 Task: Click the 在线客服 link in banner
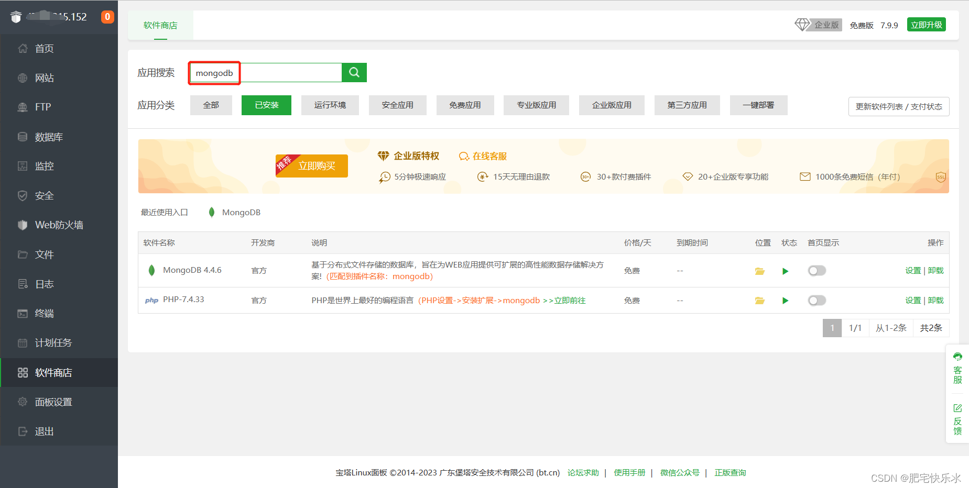(x=483, y=156)
